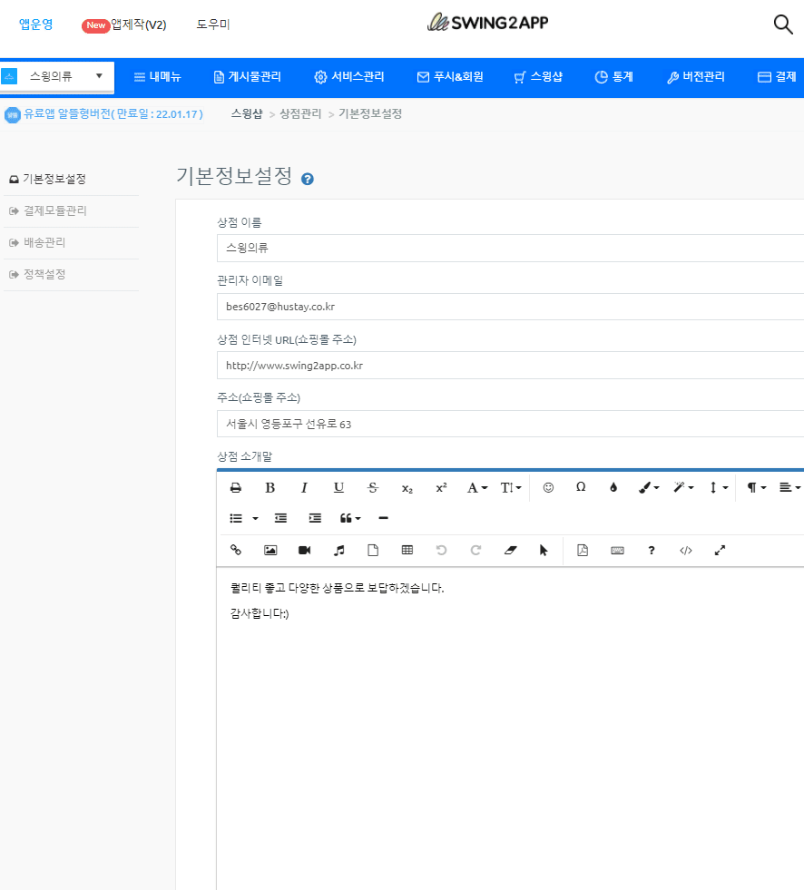Image resolution: width=804 pixels, height=890 pixels.
Task: Insert a table in the editor
Action: click(x=407, y=550)
